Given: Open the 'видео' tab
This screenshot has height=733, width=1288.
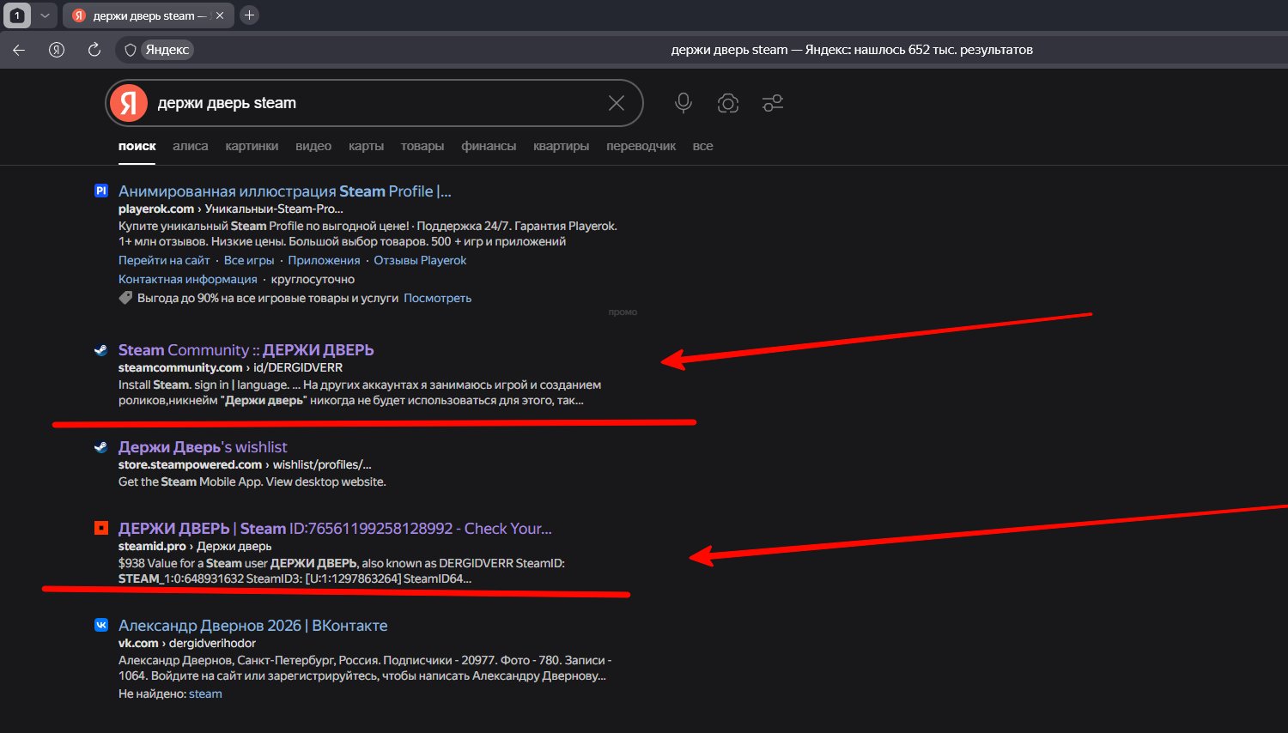Looking at the screenshot, I should click(x=313, y=146).
